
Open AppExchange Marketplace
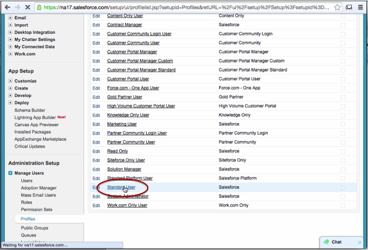click(40, 139)
